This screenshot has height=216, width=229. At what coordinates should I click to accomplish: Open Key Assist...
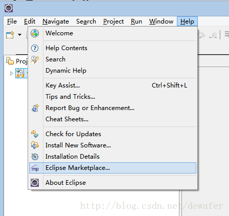pos(112,85)
